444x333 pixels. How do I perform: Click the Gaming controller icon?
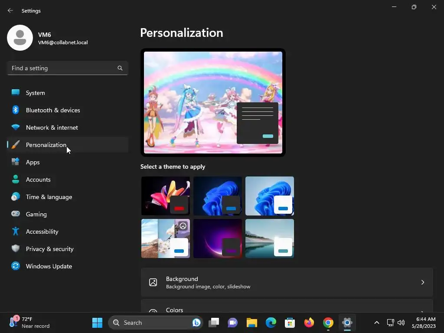tap(16, 214)
